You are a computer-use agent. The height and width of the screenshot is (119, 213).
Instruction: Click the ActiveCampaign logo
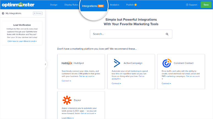coord(117,63)
